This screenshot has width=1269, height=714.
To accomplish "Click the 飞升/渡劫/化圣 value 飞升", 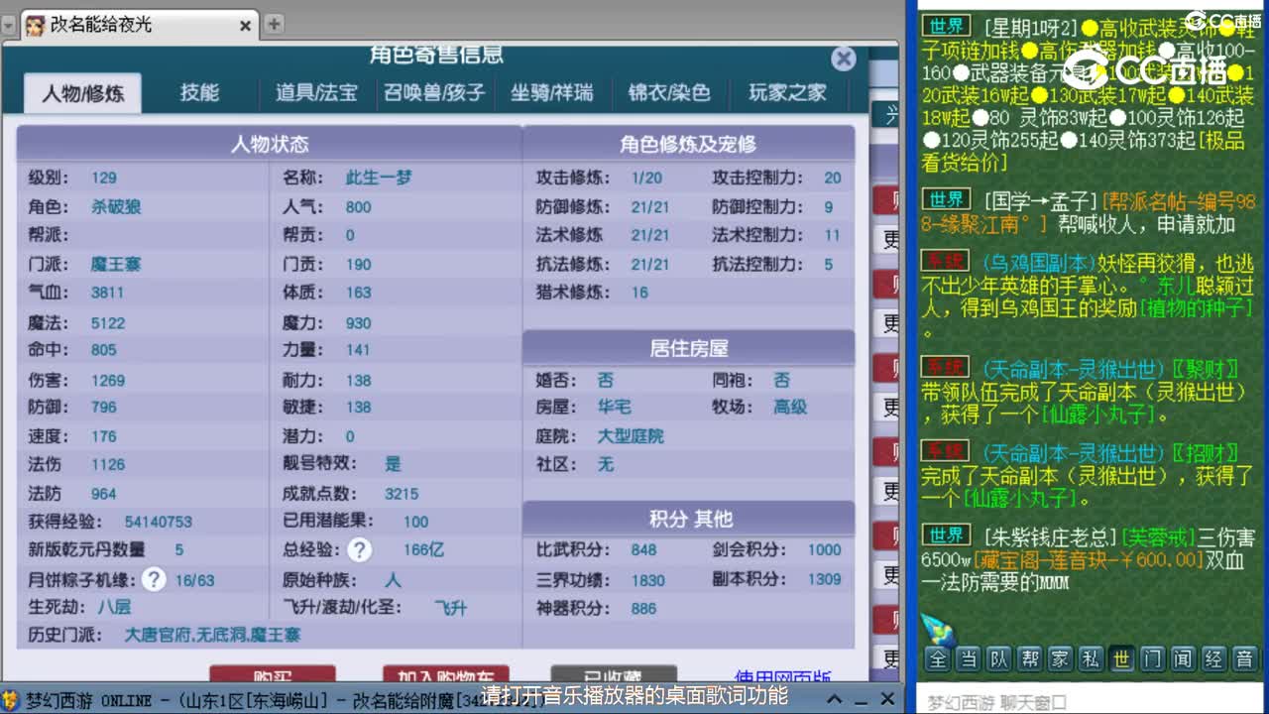I will click(x=450, y=608).
